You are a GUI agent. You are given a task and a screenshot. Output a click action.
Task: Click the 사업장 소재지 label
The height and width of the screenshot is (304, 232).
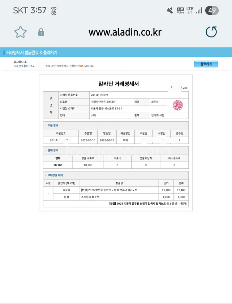click(67, 109)
